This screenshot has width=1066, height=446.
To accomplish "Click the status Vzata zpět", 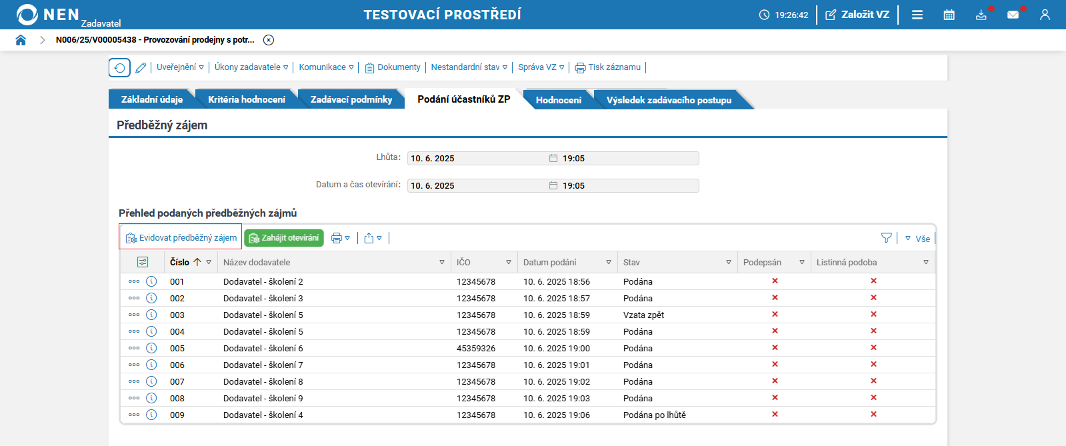I will coord(644,315).
